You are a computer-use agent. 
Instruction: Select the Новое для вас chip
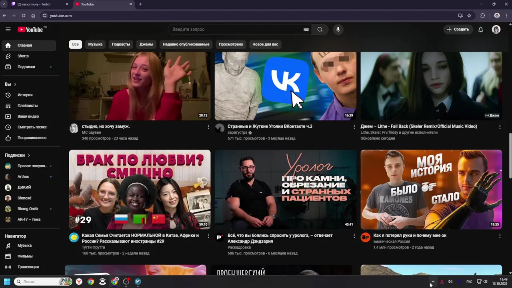[x=265, y=44]
